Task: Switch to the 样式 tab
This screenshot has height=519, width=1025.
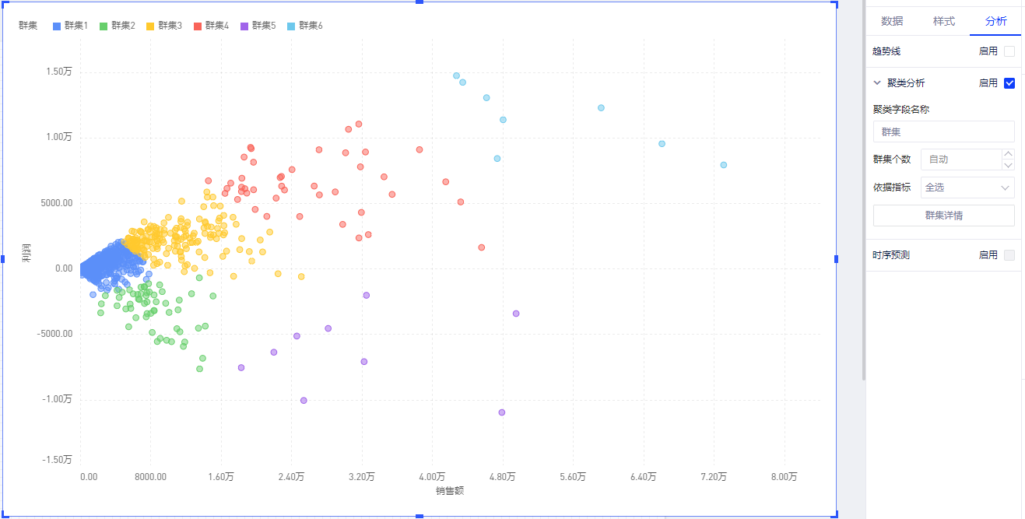Action: pos(943,21)
